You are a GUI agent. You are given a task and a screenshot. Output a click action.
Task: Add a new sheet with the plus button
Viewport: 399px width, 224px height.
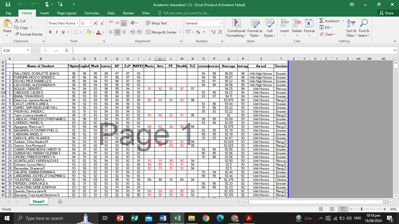[x=60, y=202]
